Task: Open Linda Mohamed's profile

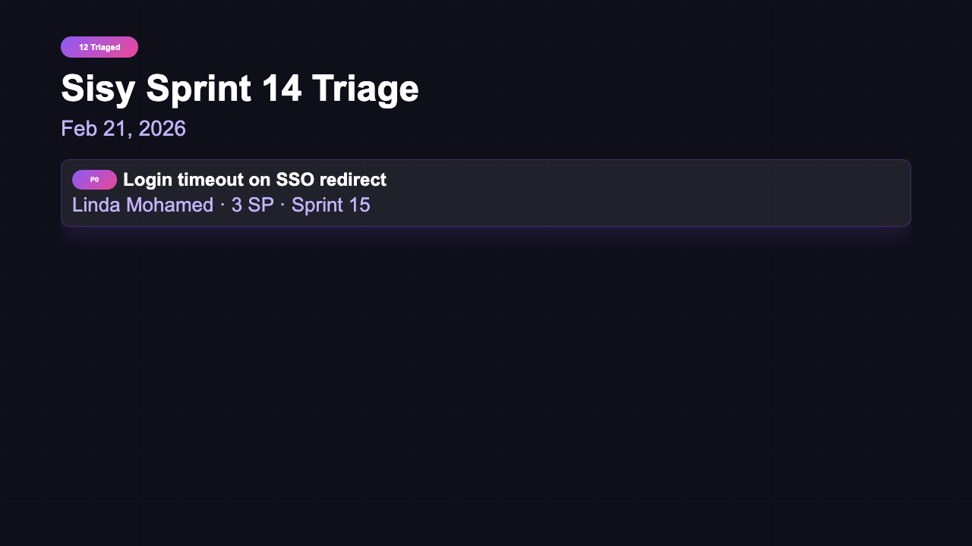Action: (x=142, y=205)
